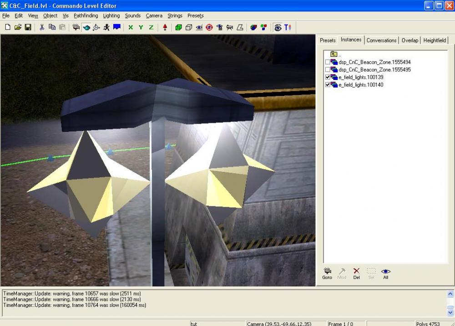Open the Pathfinding menu
The image size is (455, 326).
(86, 15)
